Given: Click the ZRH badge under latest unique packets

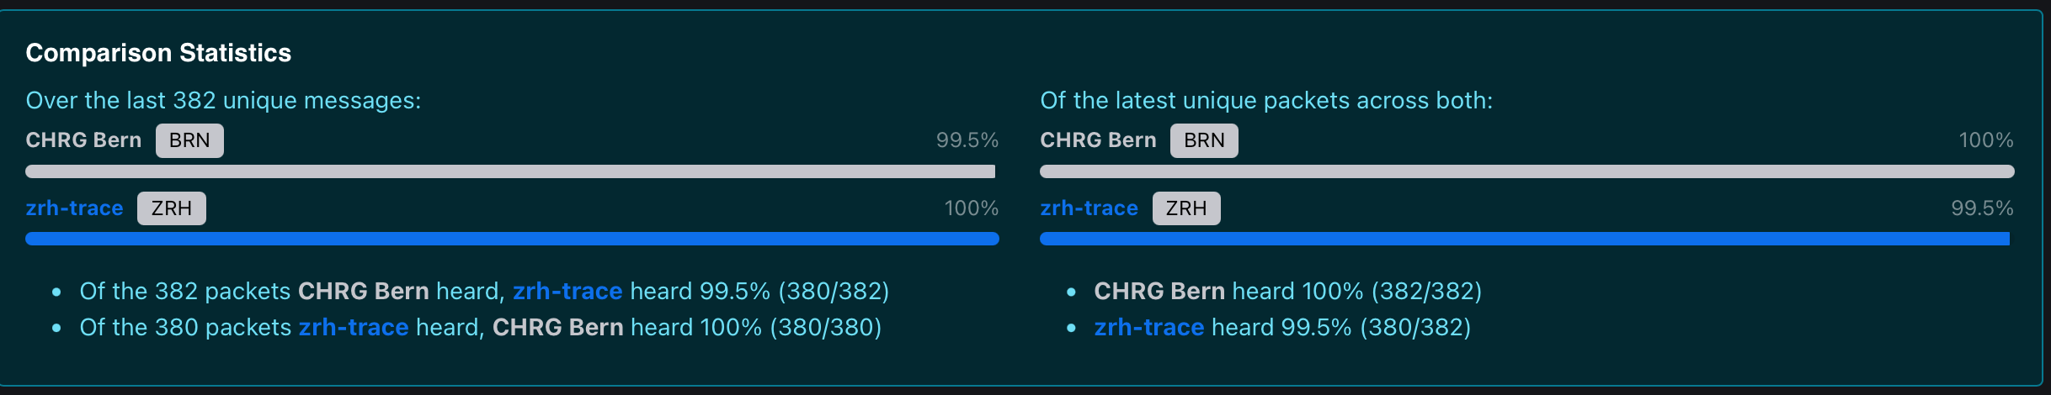Looking at the screenshot, I should point(1186,208).
